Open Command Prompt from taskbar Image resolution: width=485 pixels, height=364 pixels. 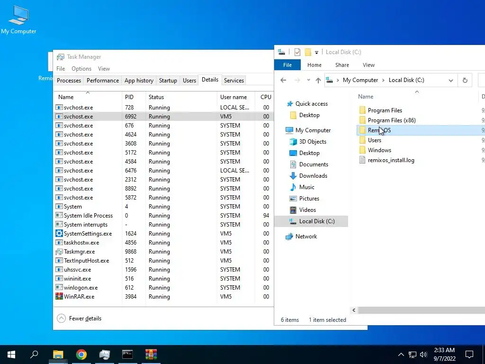(127, 355)
